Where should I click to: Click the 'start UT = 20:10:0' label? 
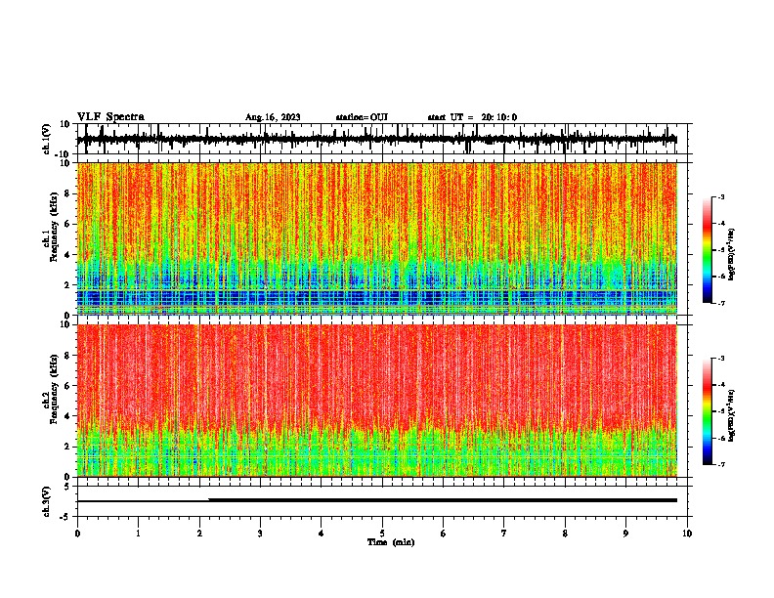point(472,117)
